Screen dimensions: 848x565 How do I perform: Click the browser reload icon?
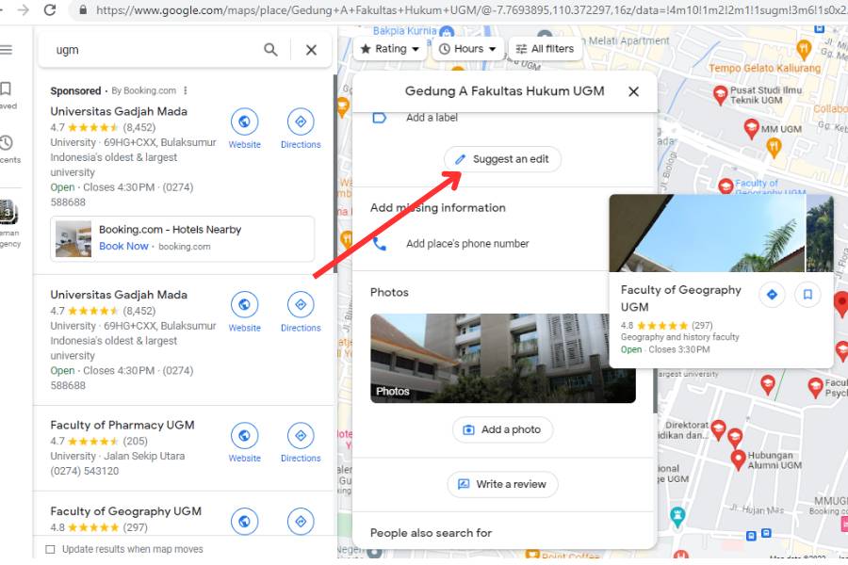(x=50, y=9)
